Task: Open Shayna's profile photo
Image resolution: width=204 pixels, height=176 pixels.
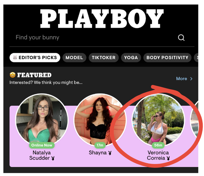Action: click(x=100, y=119)
